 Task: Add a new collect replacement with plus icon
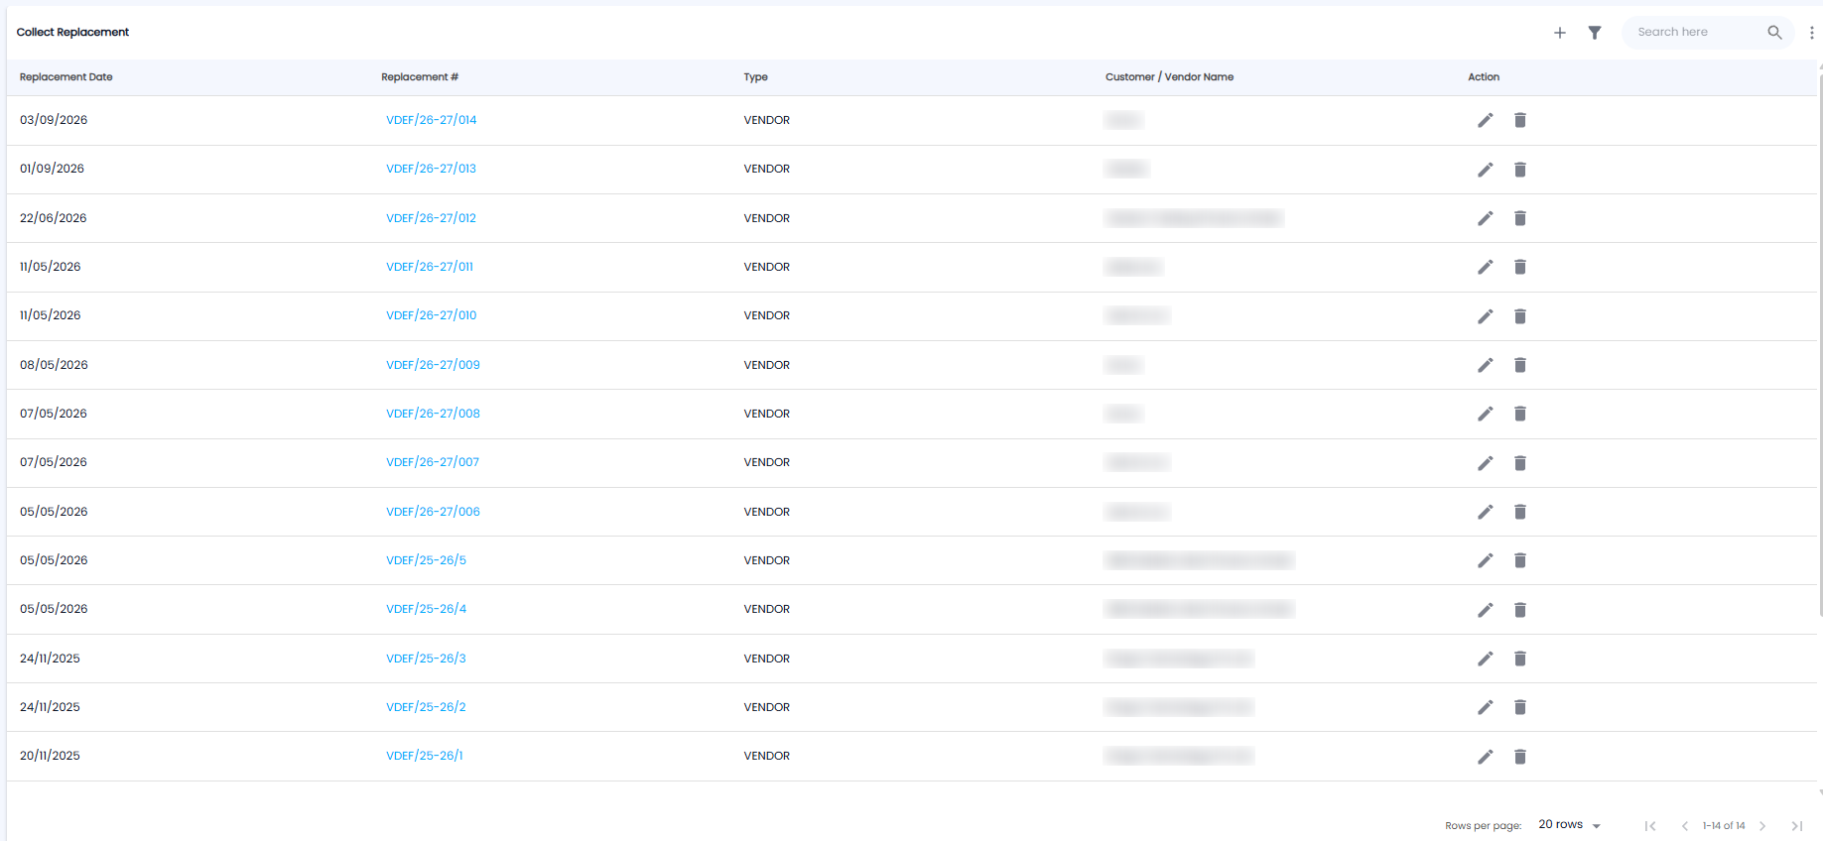pos(1560,33)
